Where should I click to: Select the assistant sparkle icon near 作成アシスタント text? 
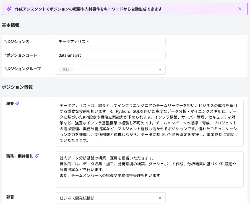(x=9, y=9)
